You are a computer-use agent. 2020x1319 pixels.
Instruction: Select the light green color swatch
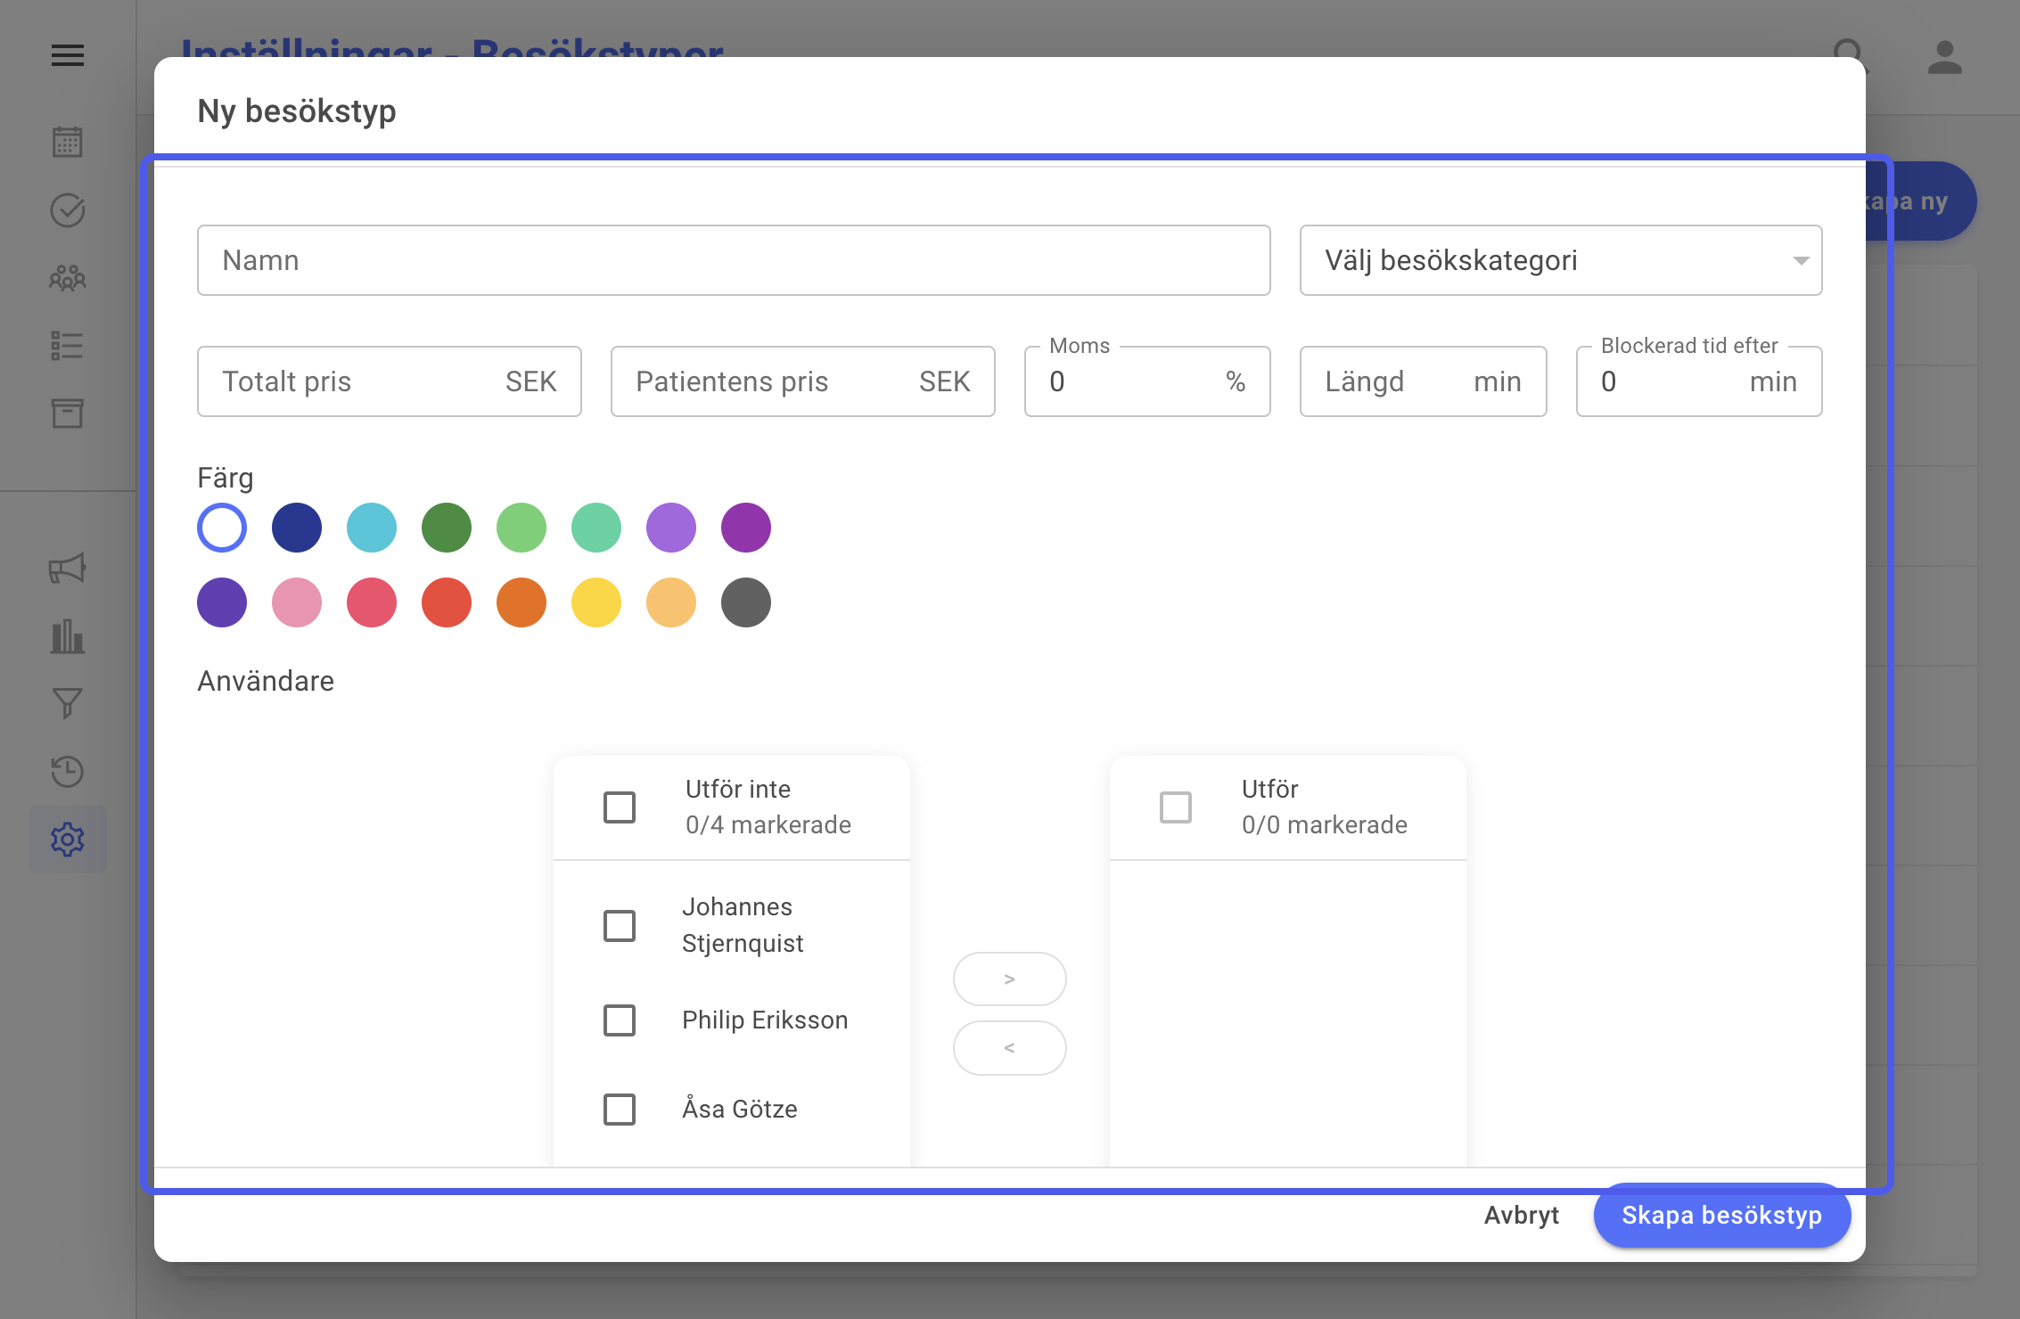tap(521, 528)
